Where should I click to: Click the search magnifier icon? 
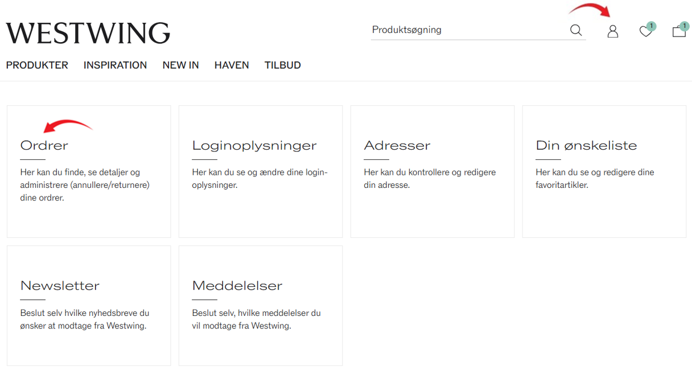pyautogui.click(x=576, y=30)
